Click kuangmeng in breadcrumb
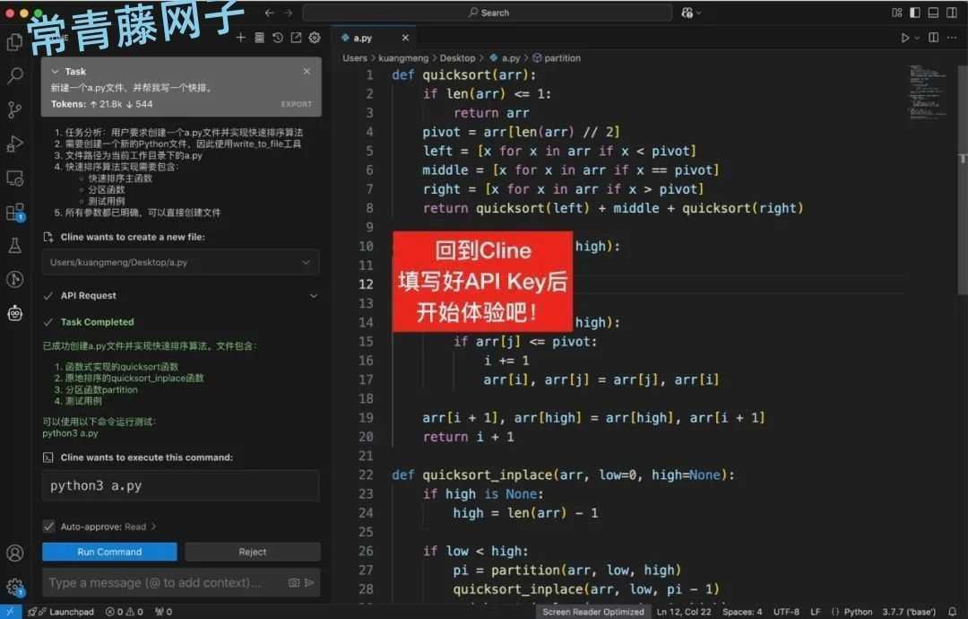 (x=403, y=58)
